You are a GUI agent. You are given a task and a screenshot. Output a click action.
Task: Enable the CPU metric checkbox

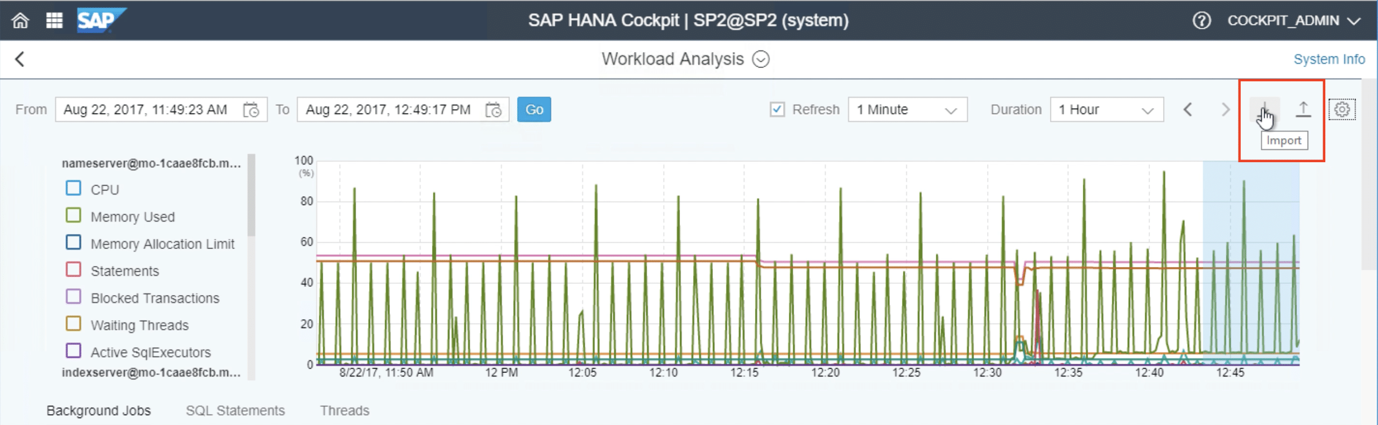74,189
